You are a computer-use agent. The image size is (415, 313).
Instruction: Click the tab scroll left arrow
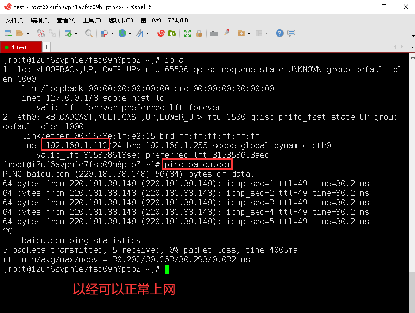click(x=395, y=47)
